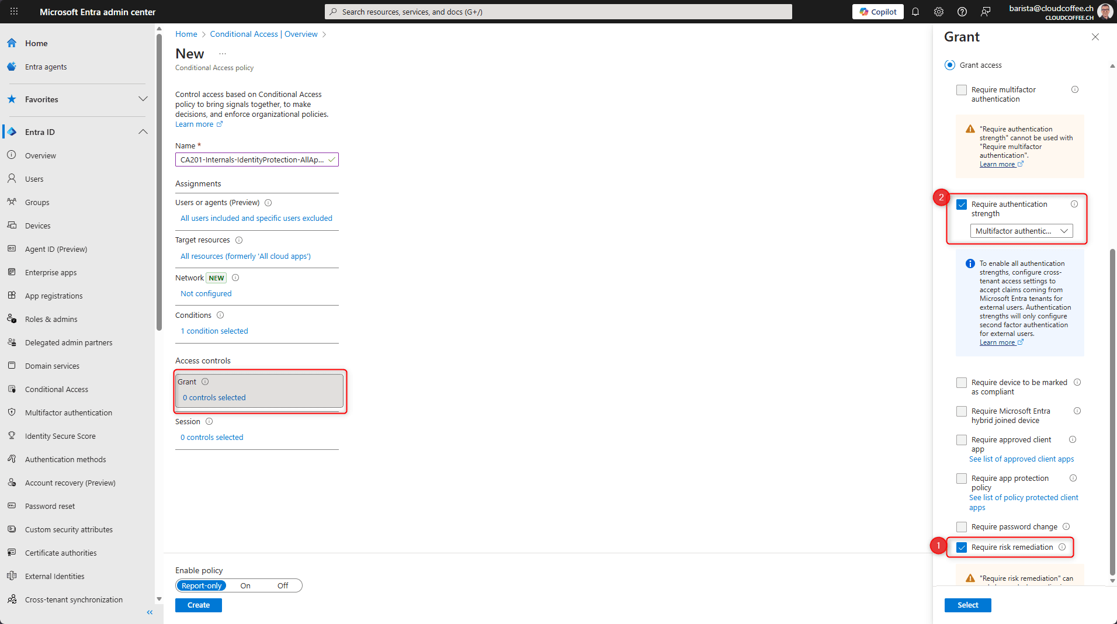The image size is (1117, 624).
Task: Open the authentication strength dropdown
Action: pos(1021,231)
